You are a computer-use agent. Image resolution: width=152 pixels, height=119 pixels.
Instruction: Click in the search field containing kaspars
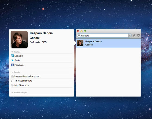pos(104,35)
